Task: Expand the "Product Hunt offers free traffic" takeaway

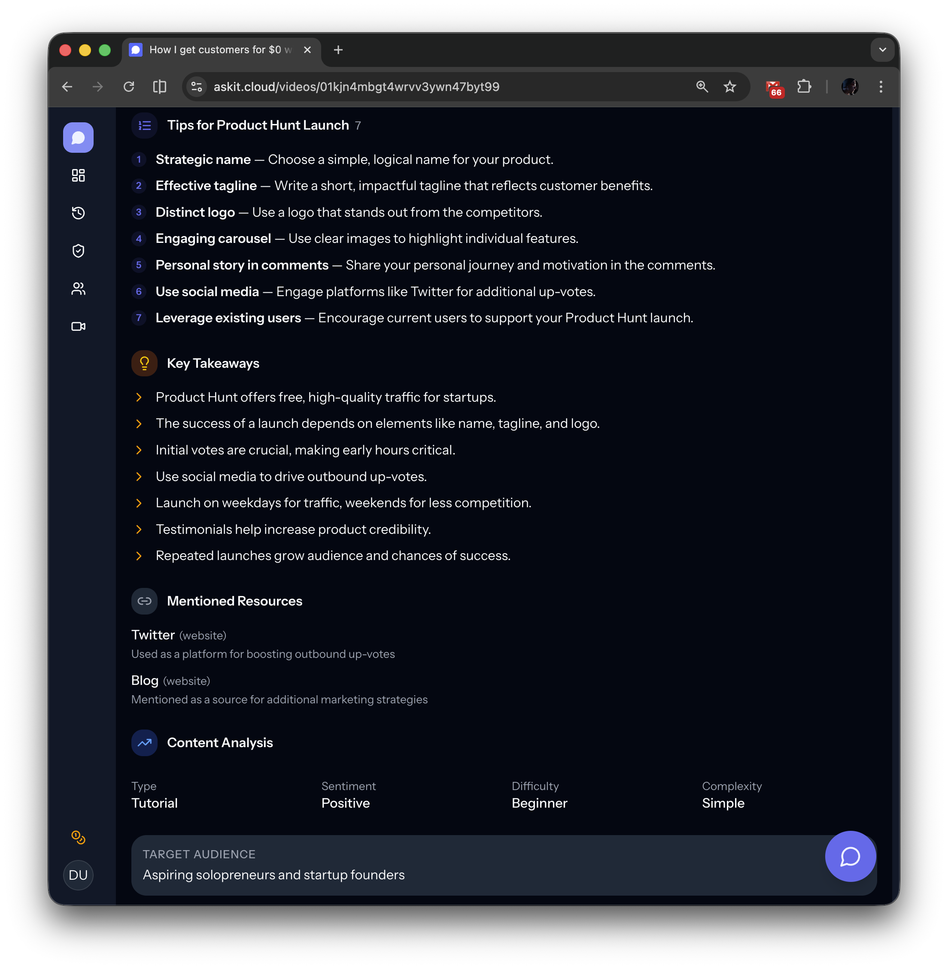Action: point(139,397)
